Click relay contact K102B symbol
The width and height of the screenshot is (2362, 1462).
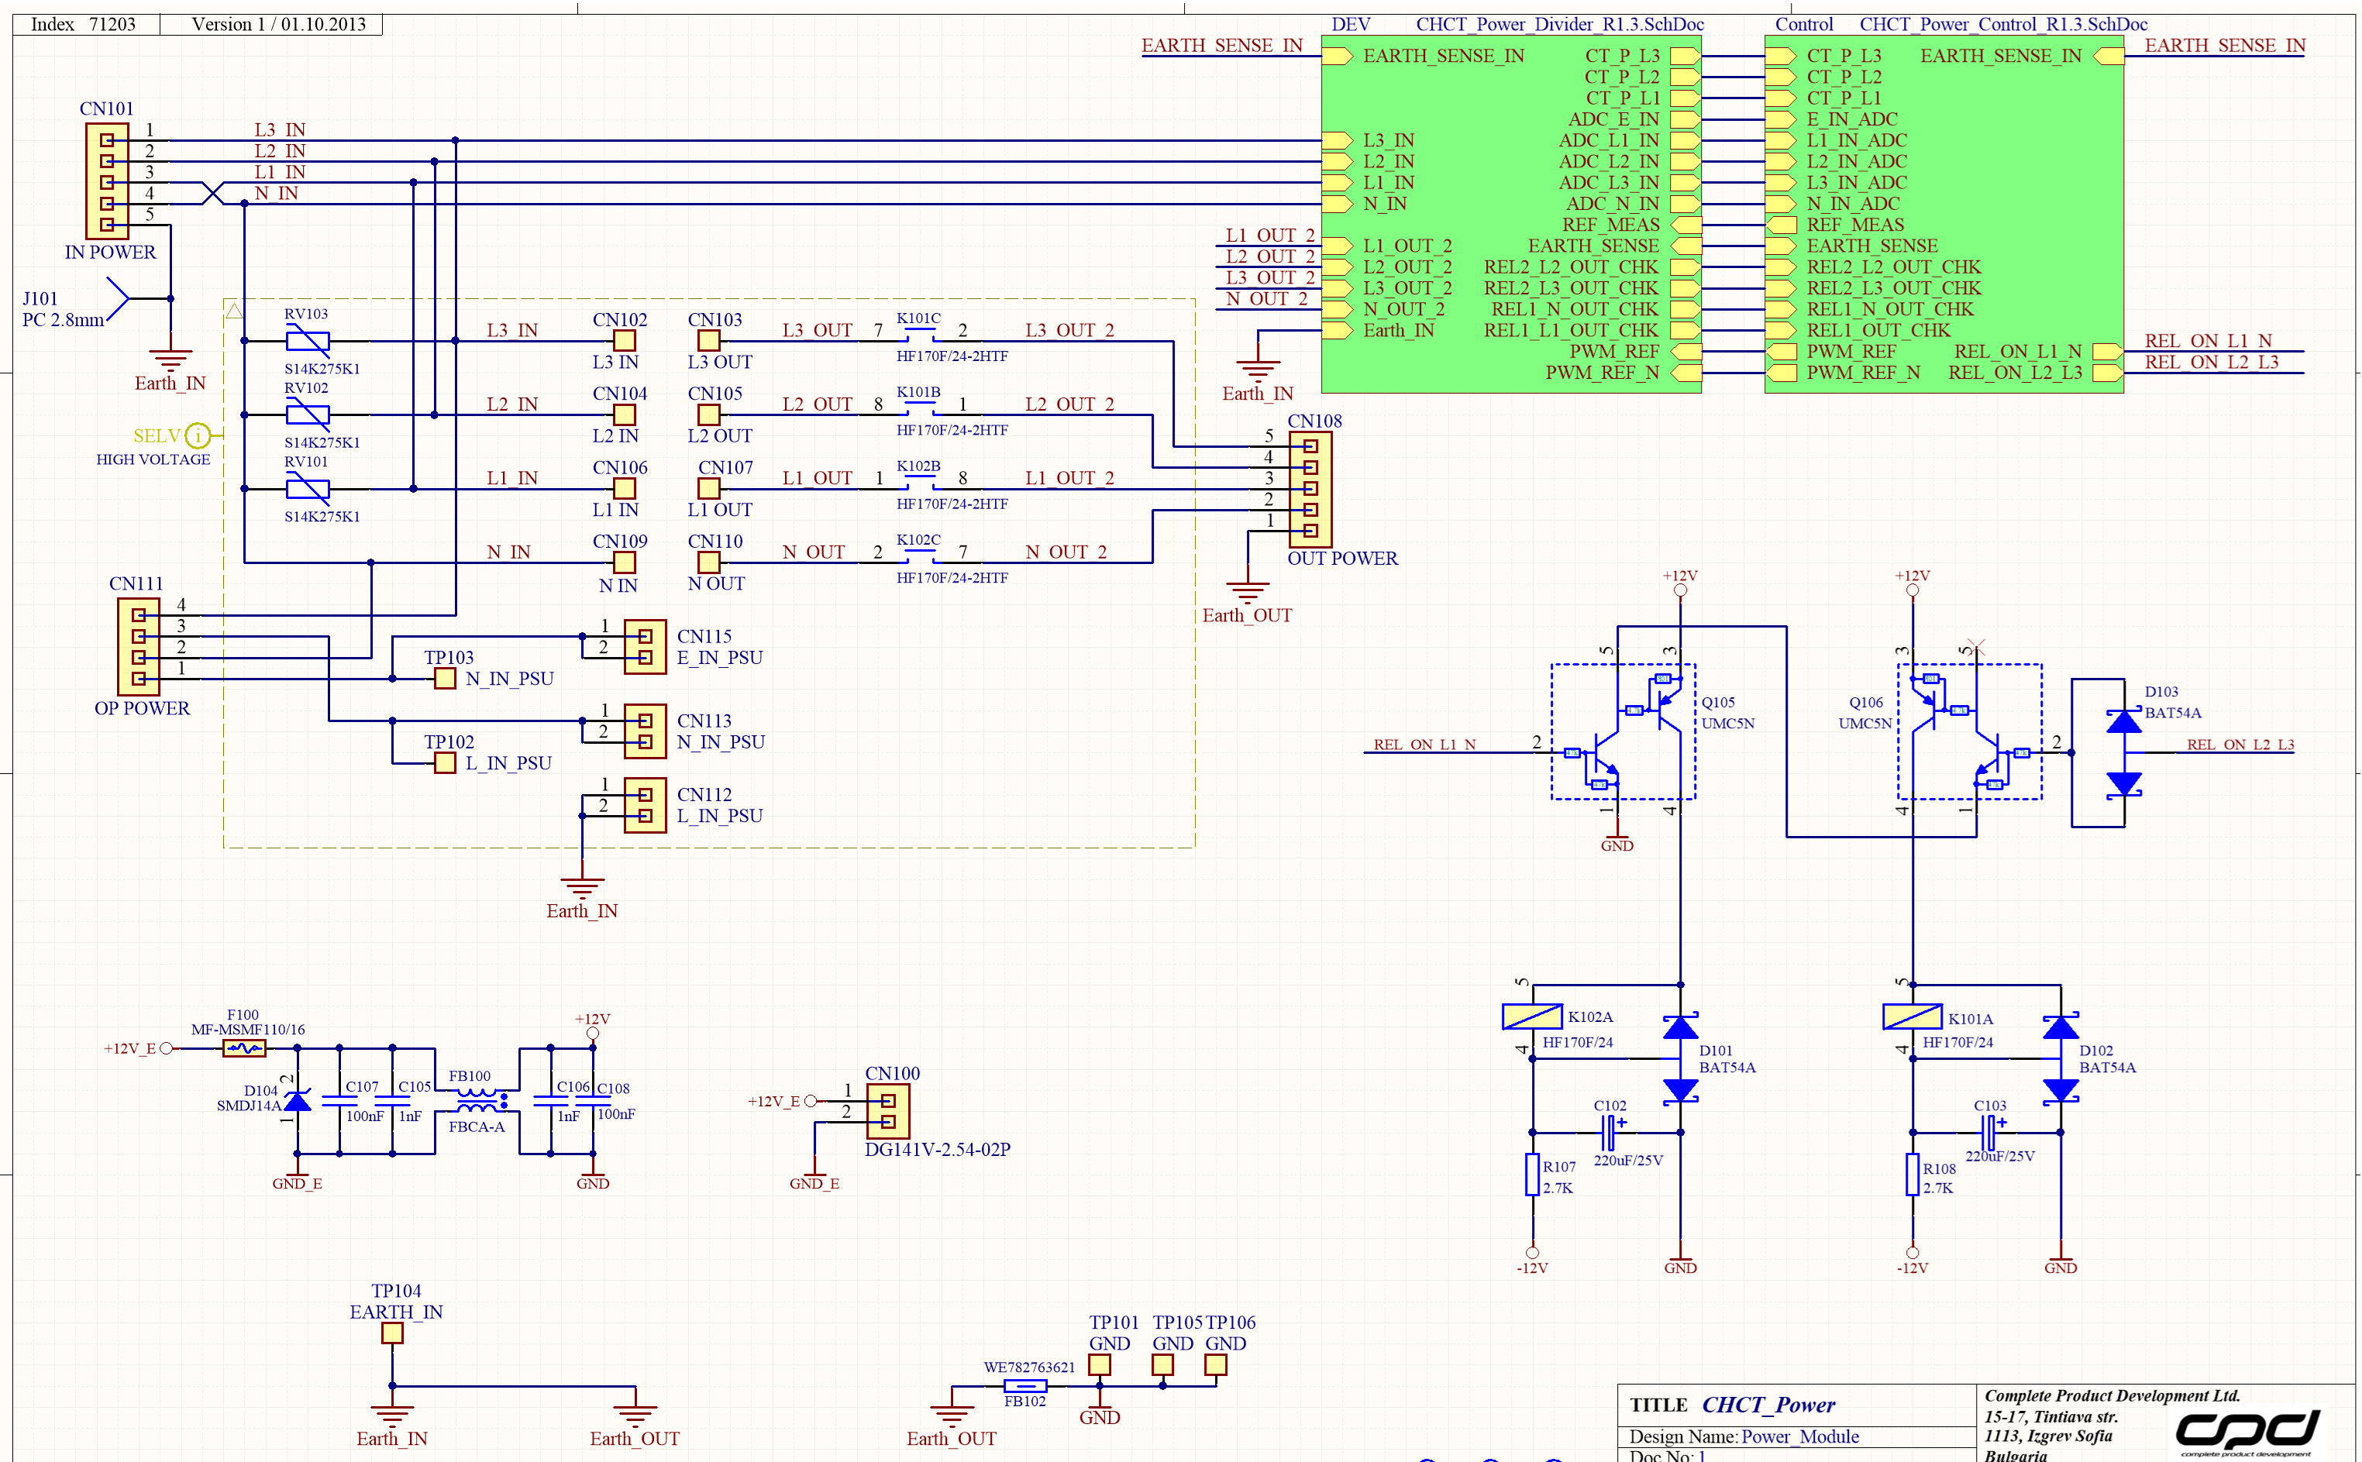[918, 483]
